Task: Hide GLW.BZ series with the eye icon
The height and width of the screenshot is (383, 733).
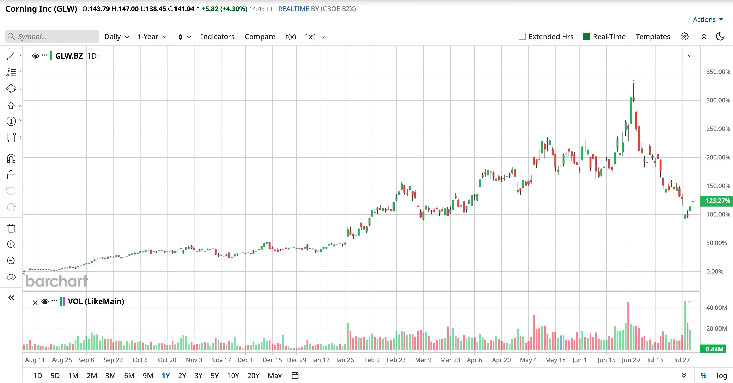Action: coord(35,56)
